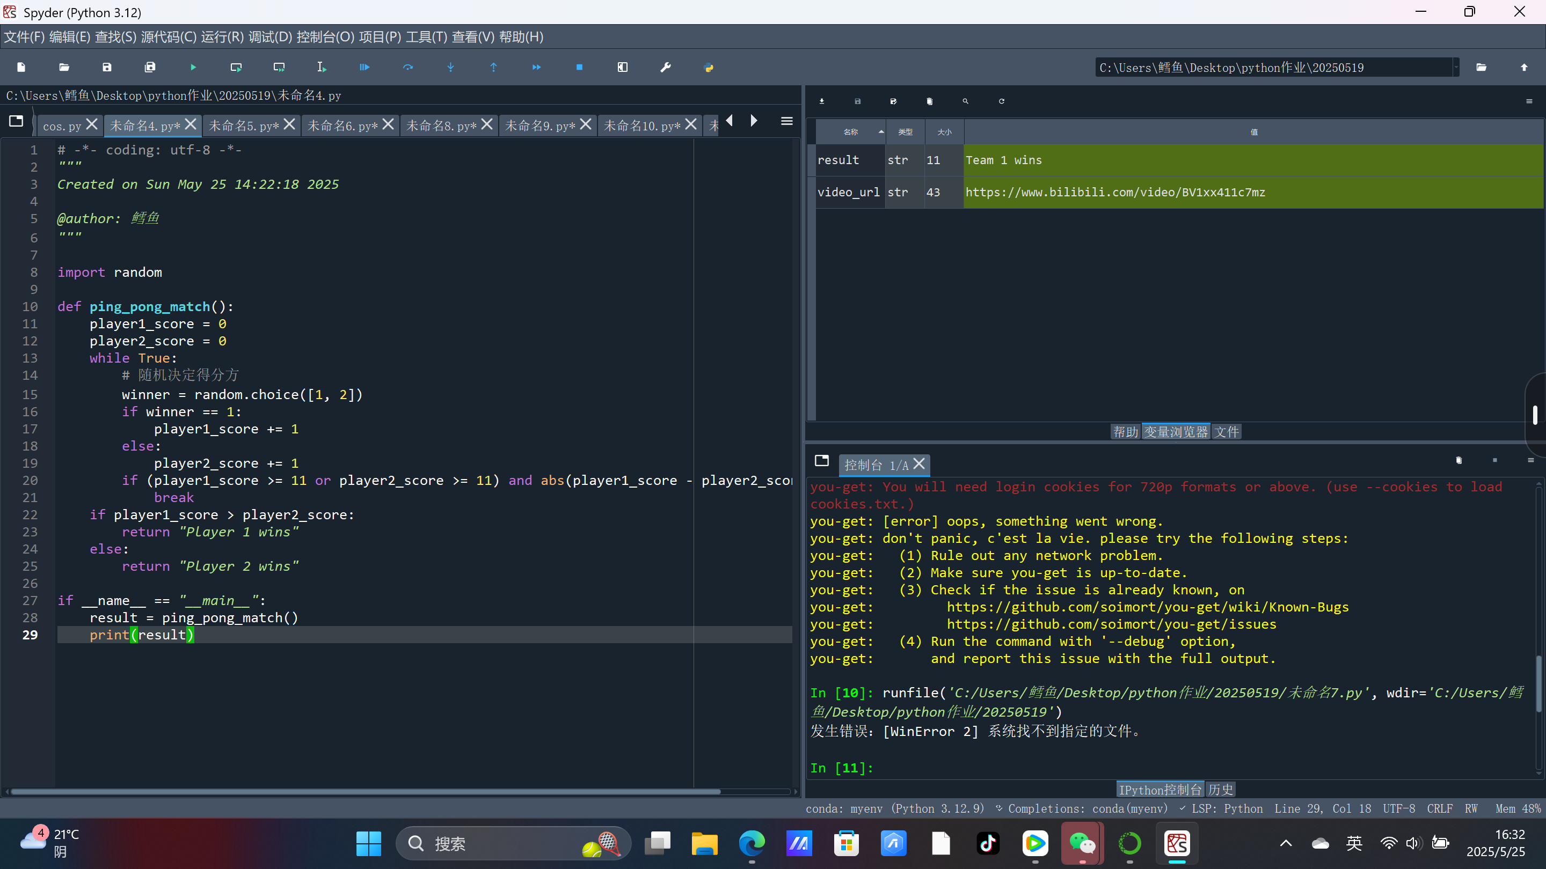Click the Save file toolbar icon
The image size is (1546, 869).
click(x=107, y=67)
